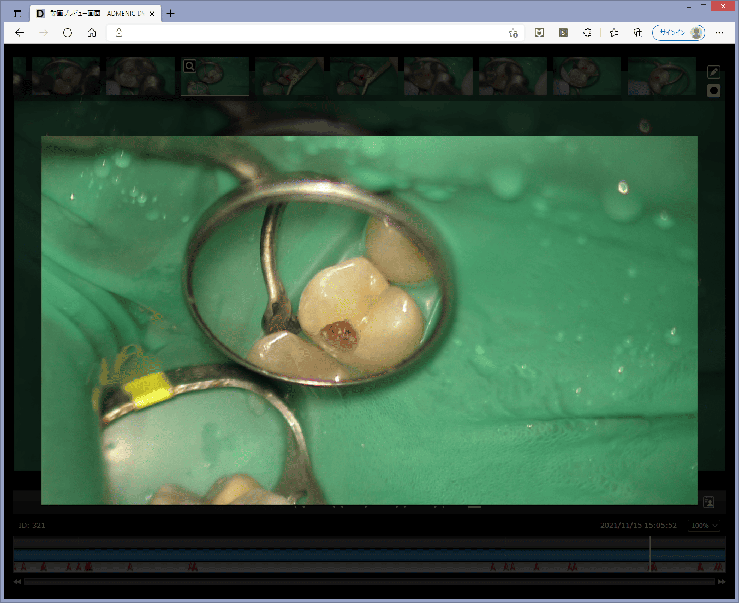Select the last thumbnail in the strip
The height and width of the screenshot is (603, 739).
tap(661, 76)
